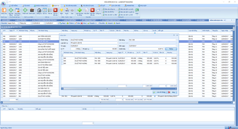The width and height of the screenshot is (238, 129).
Task: Click the Lập hợp đồng green plus icon
Action: [11, 12]
